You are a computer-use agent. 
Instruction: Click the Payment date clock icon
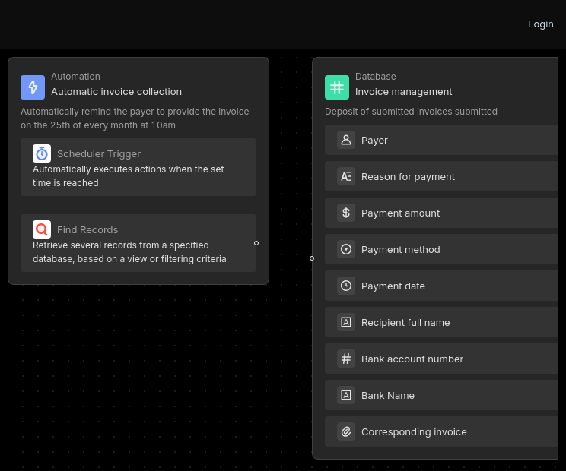pyautogui.click(x=346, y=286)
